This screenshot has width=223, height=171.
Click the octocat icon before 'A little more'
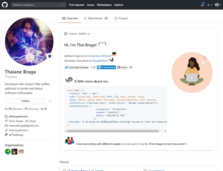coord(69,80)
